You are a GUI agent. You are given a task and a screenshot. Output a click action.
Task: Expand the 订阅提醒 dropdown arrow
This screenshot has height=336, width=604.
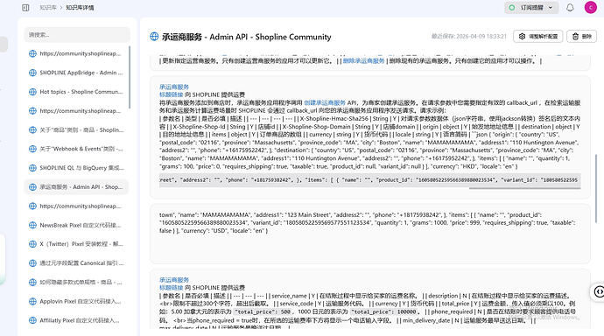click(550, 7)
